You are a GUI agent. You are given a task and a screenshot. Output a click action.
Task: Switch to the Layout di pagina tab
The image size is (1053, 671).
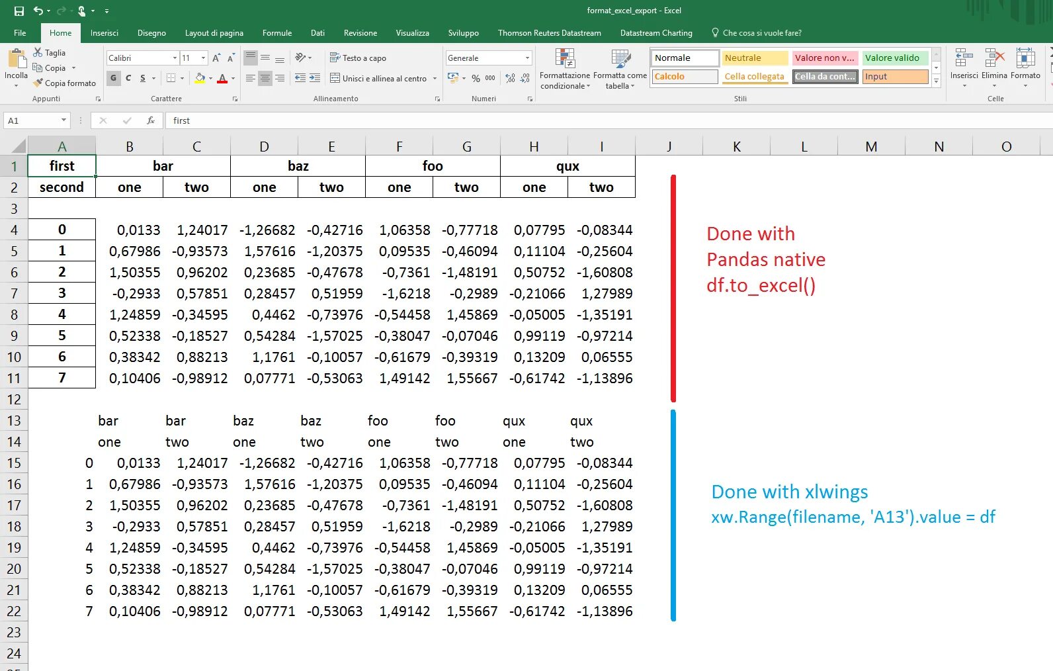[x=214, y=33]
